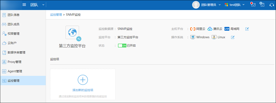Click the plus circle to add item
This screenshot has width=276, height=103.
[x=83, y=80]
